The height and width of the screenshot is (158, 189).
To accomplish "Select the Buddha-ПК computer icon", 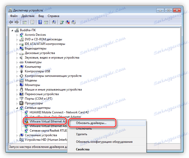I will (17, 30).
